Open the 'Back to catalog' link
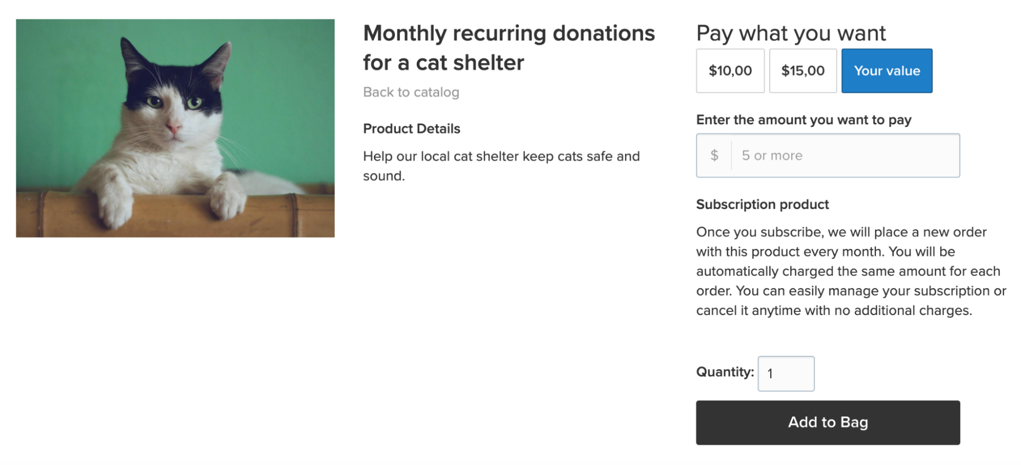This screenshot has width=1021, height=465. tap(411, 92)
